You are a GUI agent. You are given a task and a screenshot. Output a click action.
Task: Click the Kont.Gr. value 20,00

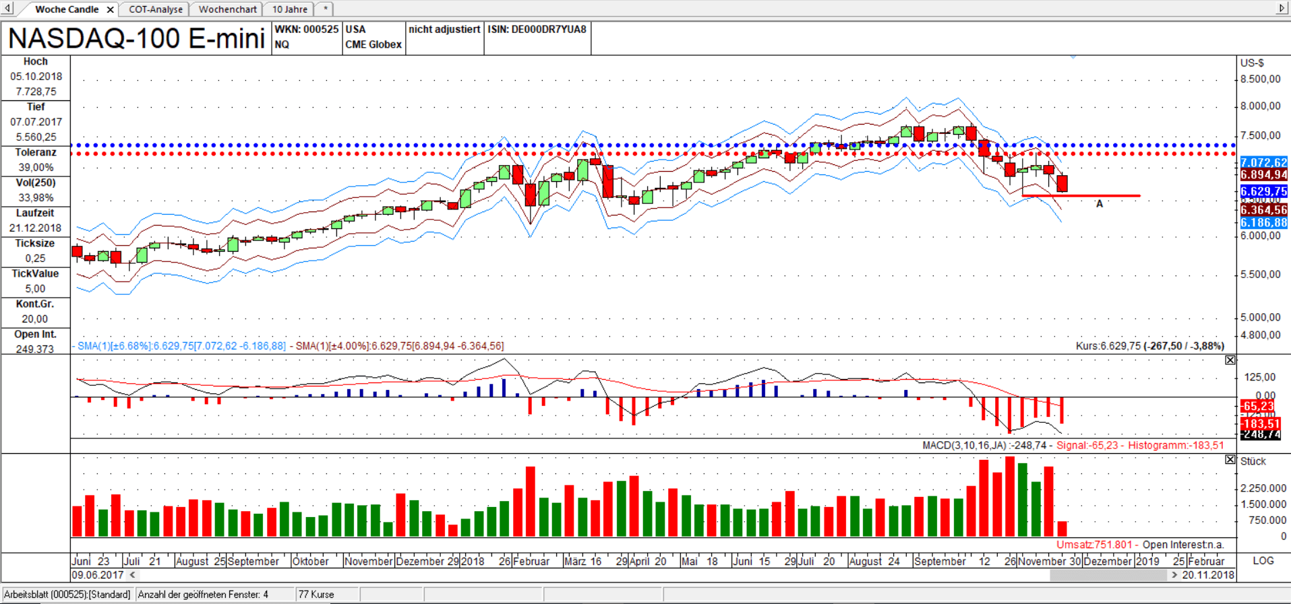tap(36, 318)
